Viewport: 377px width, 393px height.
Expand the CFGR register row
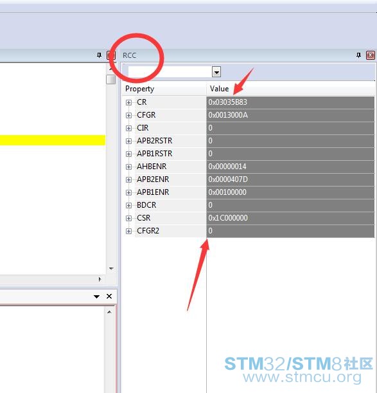click(x=128, y=115)
